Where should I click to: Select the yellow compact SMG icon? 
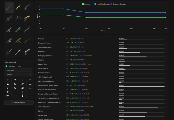click(x=18, y=41)
